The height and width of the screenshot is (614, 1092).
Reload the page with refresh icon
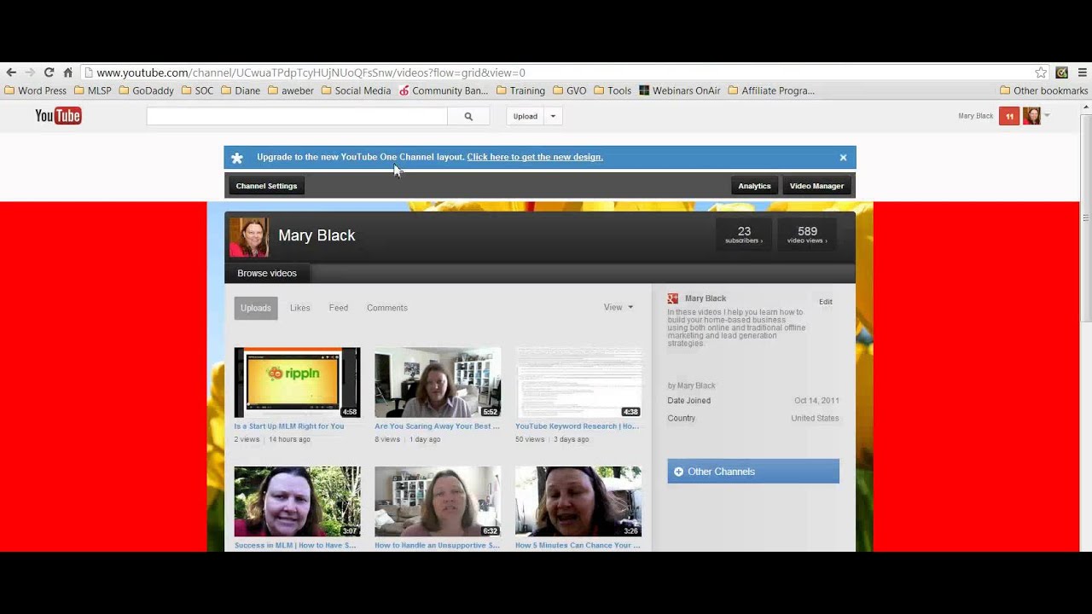49,72
